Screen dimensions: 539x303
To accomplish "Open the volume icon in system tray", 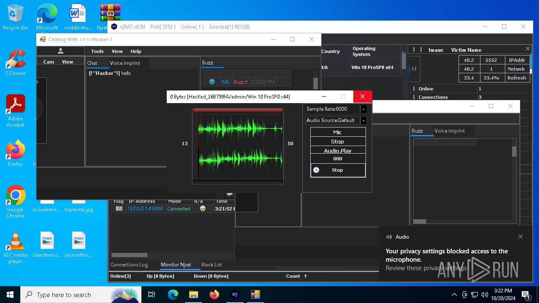I will 484,295.
